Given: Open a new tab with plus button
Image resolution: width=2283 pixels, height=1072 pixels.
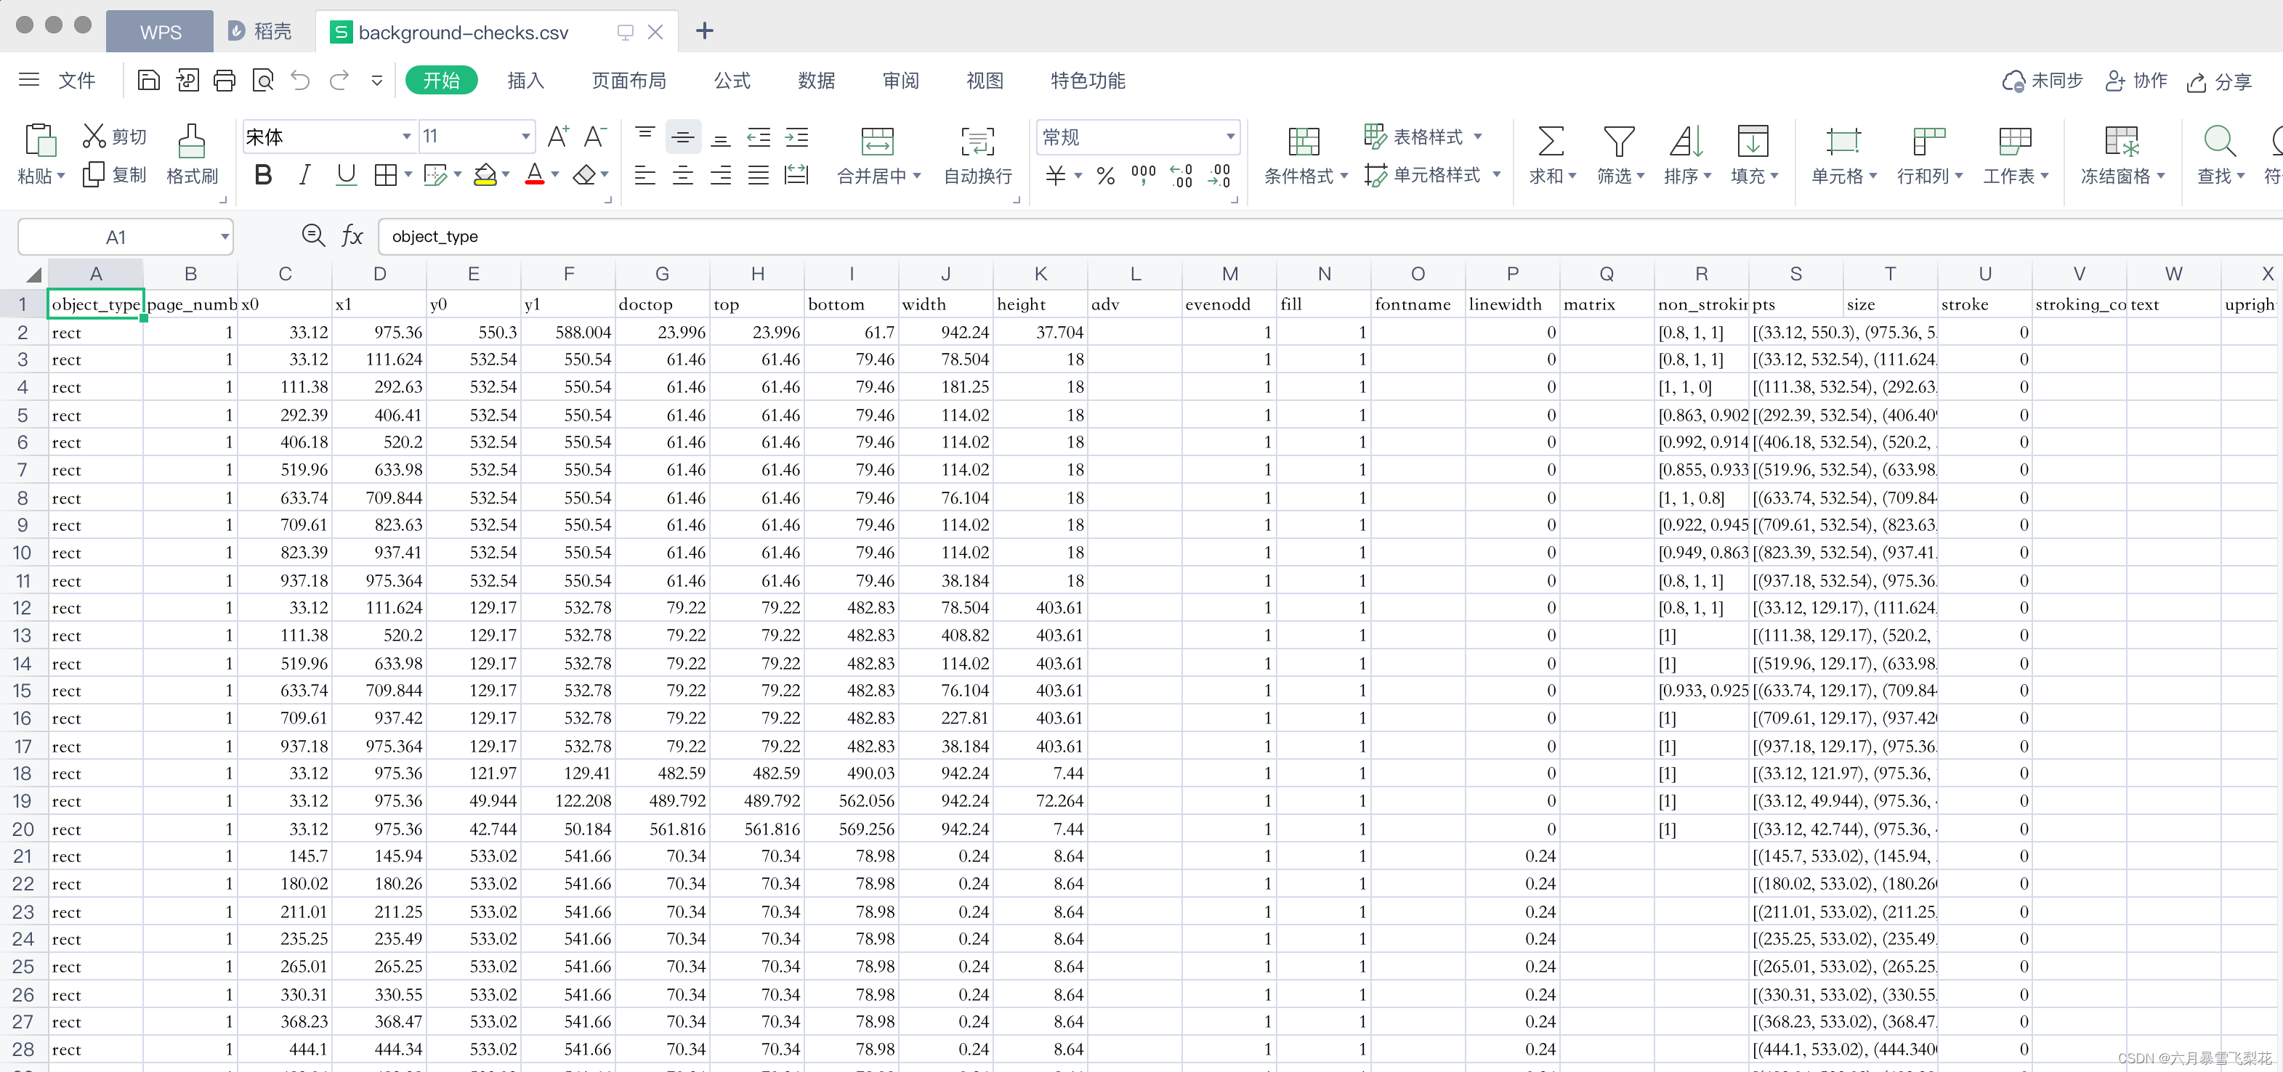Looking at the screenshot, I should pyautogui.click(x=705, y=31).
